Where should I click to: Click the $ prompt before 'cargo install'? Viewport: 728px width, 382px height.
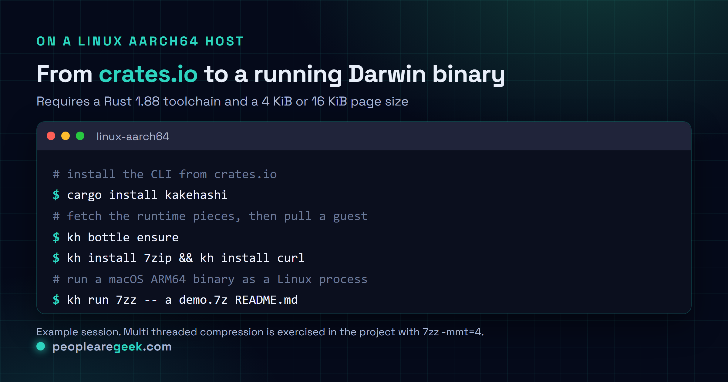[x=56, y=195]
